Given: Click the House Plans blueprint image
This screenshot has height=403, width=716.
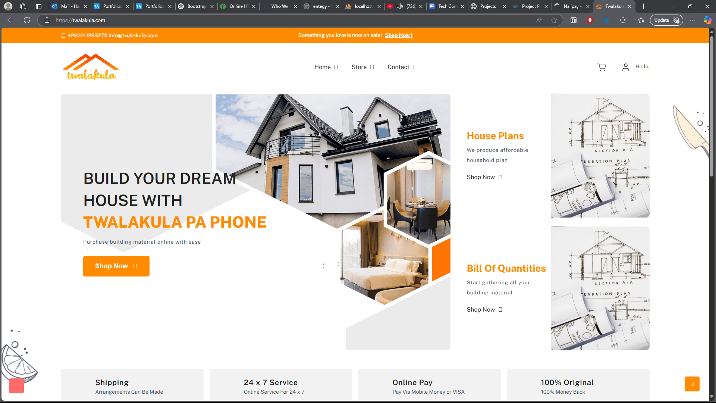Looking at the screenshot, I should 600,156.
